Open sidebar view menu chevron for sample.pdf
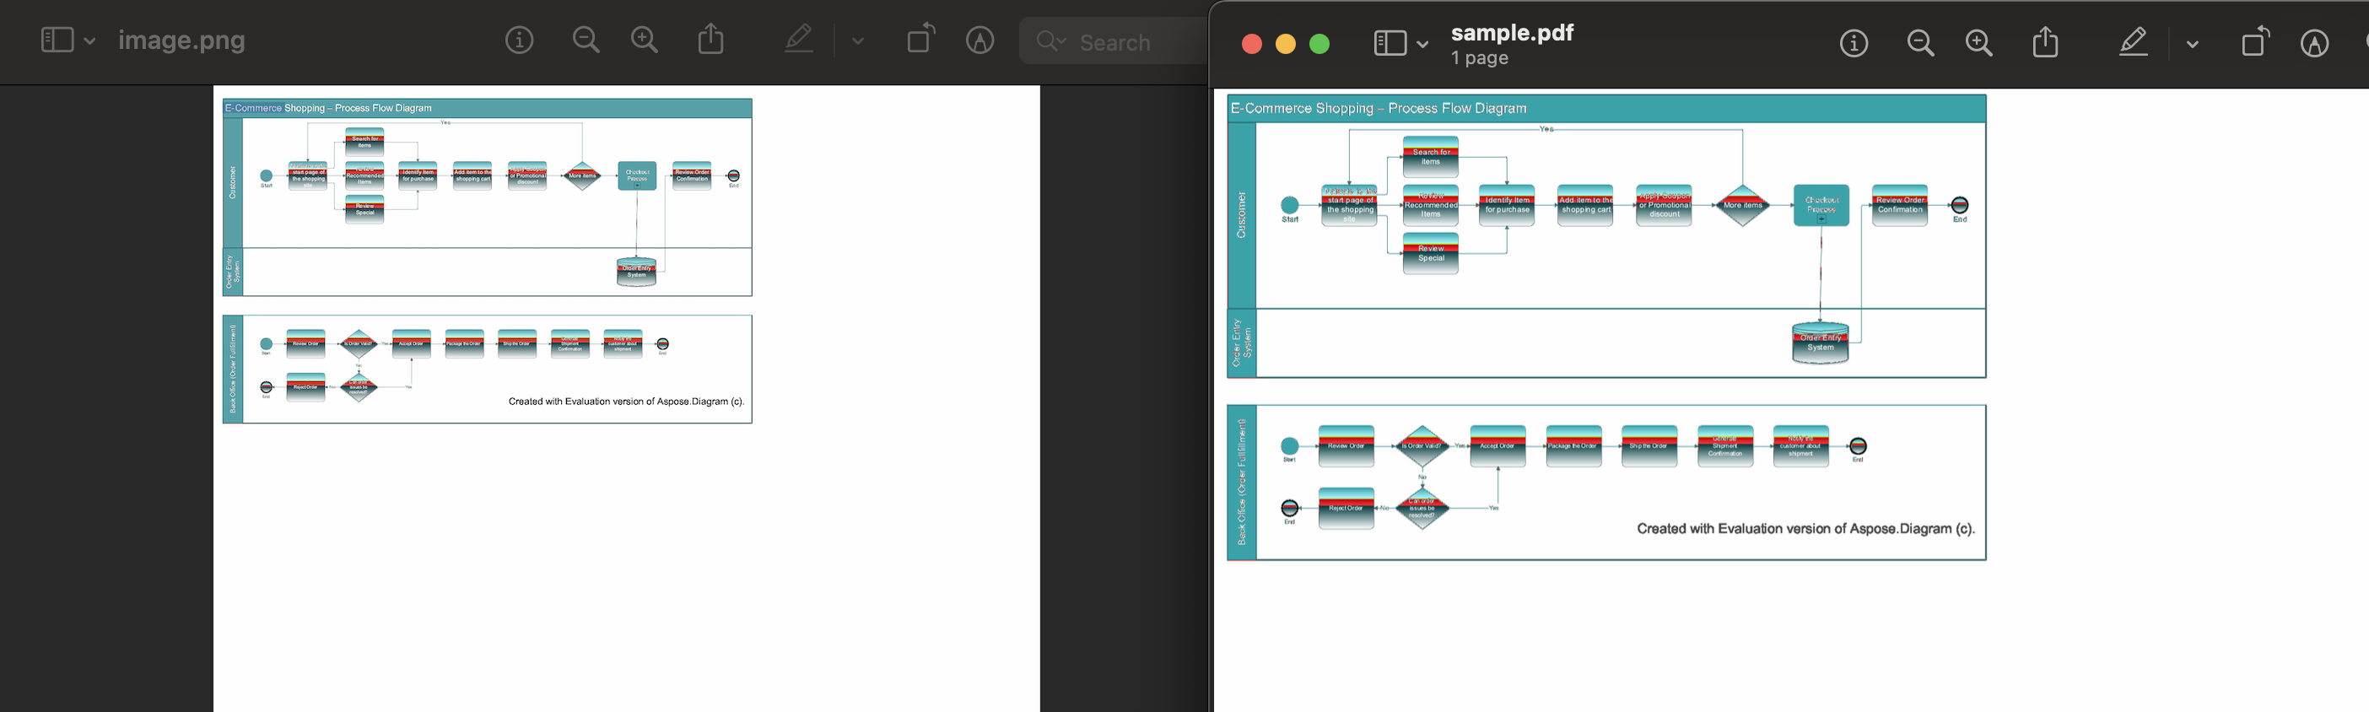 (1422, 44)
